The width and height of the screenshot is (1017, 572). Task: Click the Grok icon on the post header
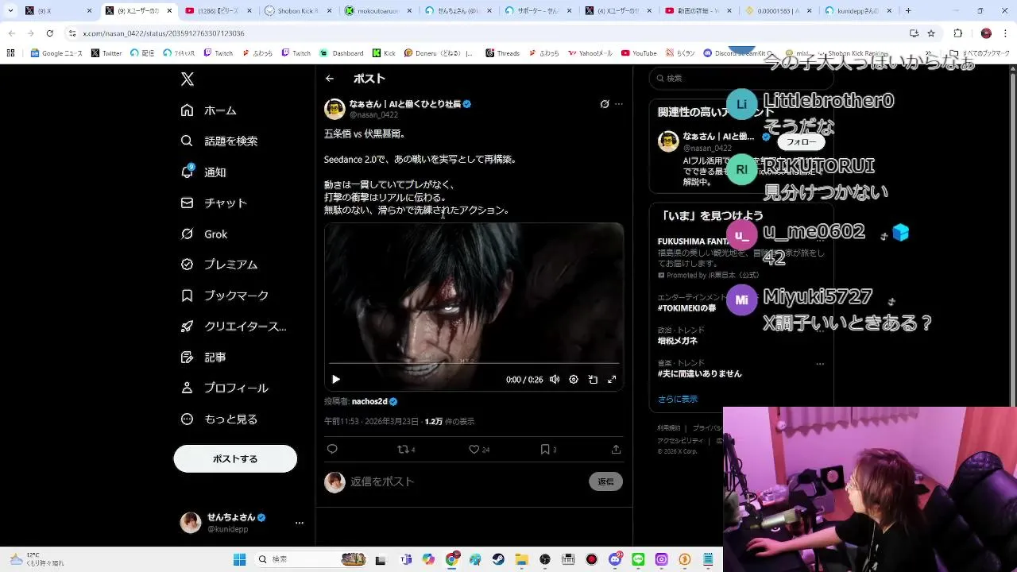605,104
